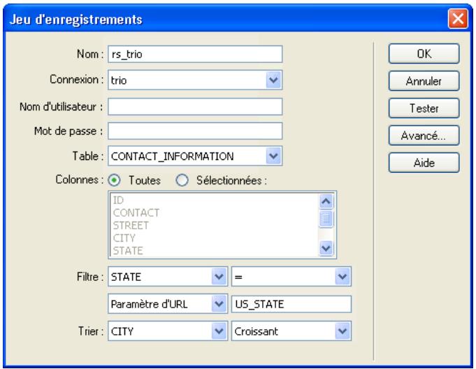
Task: Click the US_STATE filter value field
Action: coord(291,304)
